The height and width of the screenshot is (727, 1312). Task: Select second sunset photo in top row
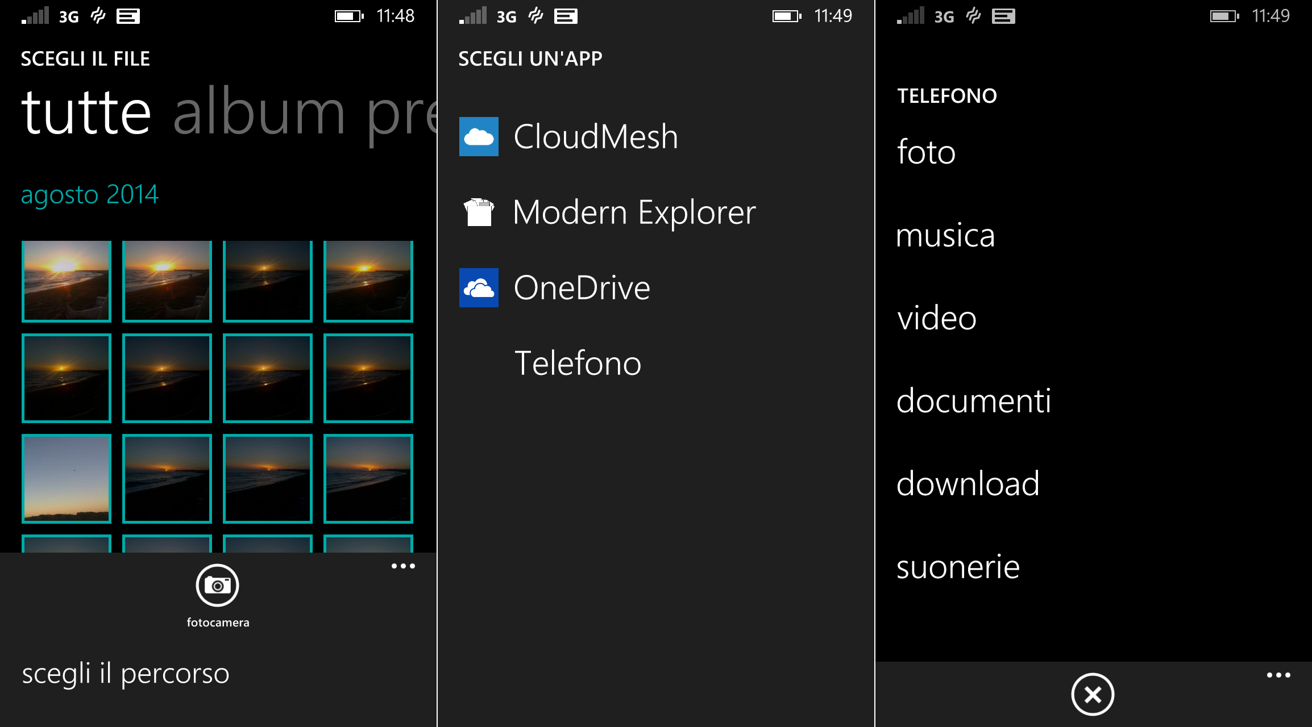[167, 281]
